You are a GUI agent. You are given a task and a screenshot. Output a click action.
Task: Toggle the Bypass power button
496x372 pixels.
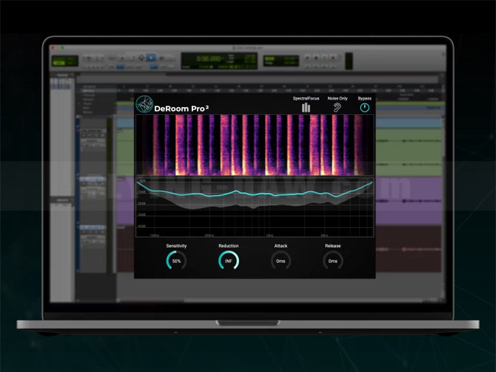[364, 108]
